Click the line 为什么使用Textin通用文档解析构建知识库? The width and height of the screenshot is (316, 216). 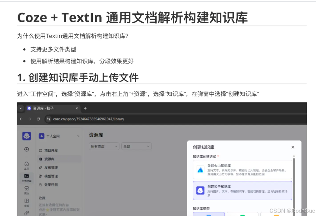click(x=73, y=36)
